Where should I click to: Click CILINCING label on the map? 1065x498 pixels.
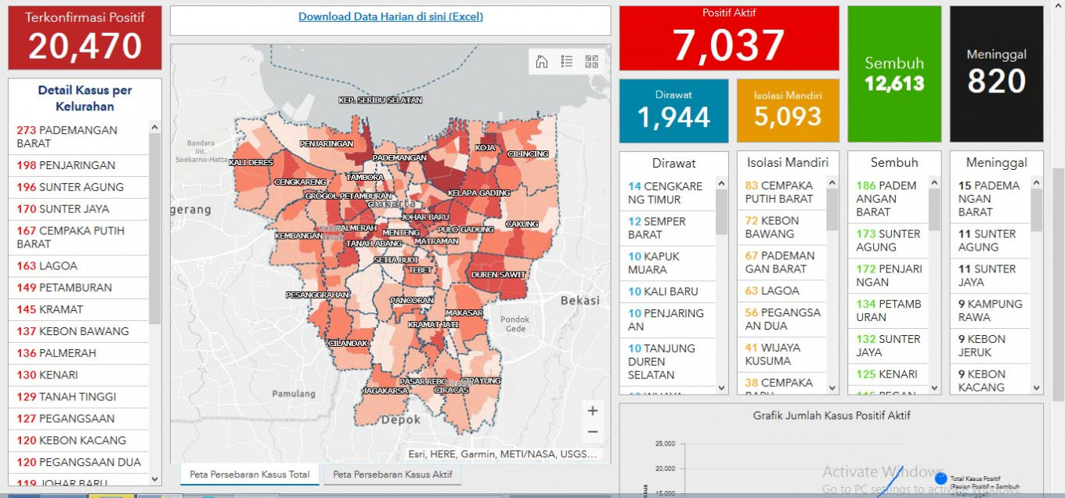pyautogui.click(x=528, y=154)
